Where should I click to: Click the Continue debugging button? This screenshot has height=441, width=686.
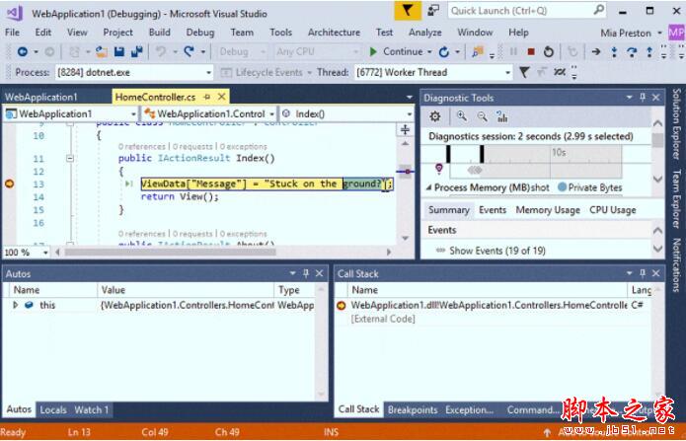coord(395,51)
